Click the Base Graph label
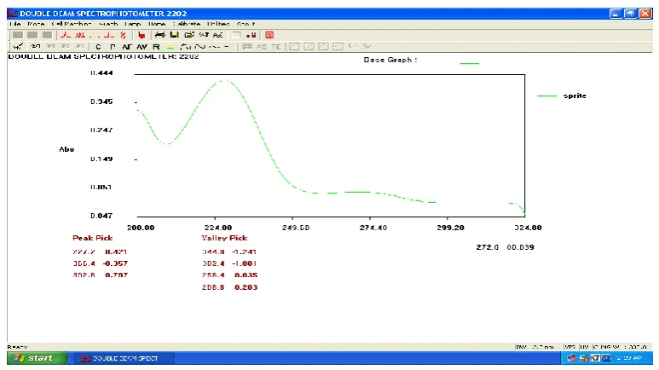Screen dimensions: 659x370 click(390, 60)
